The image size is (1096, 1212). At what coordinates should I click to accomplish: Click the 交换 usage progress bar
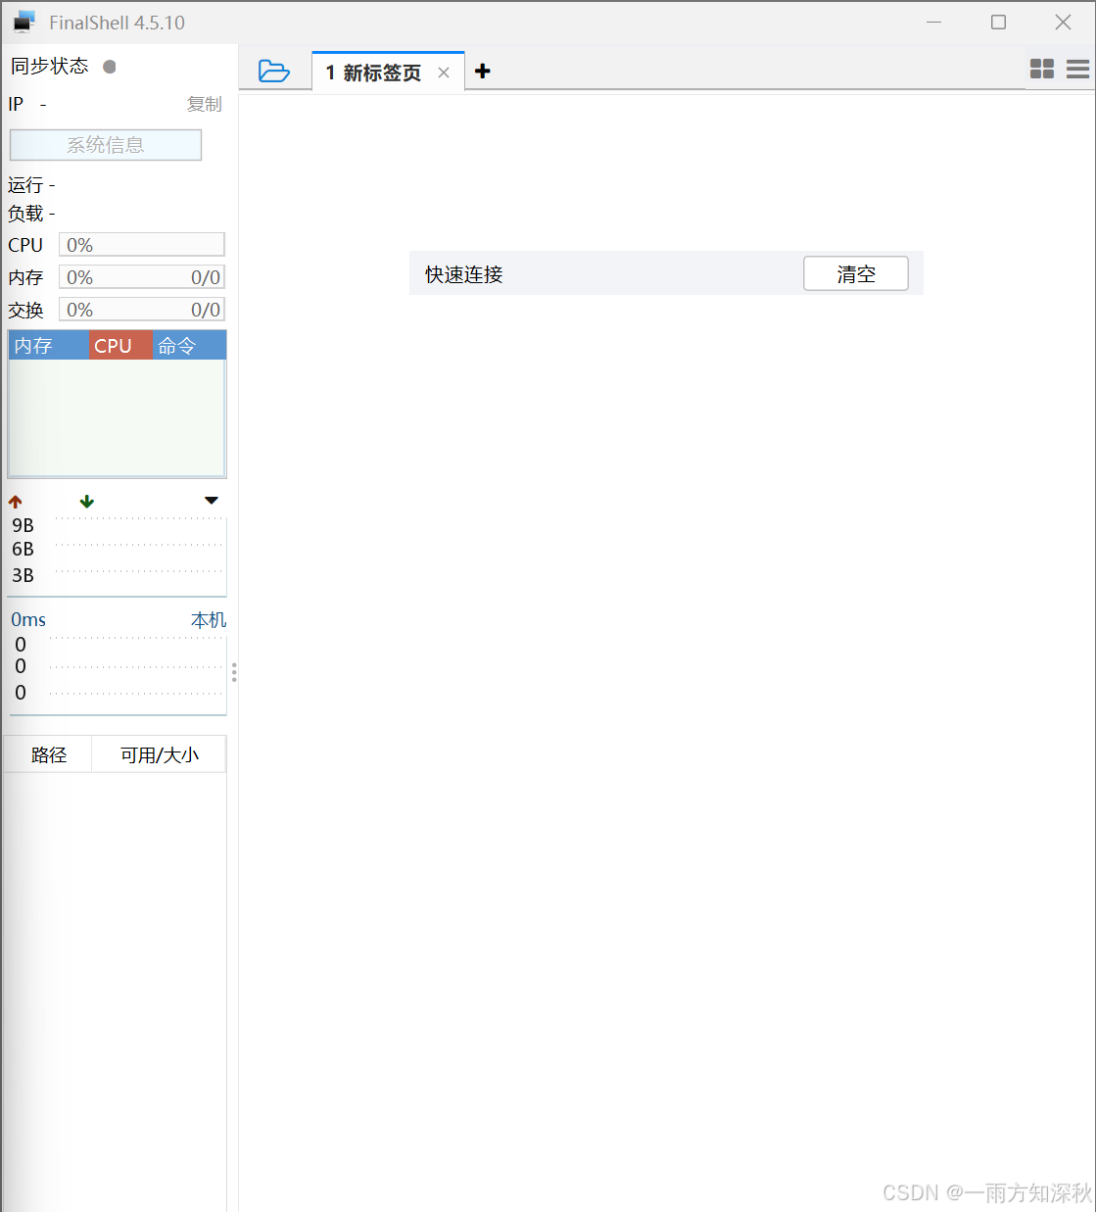(142, 310)
